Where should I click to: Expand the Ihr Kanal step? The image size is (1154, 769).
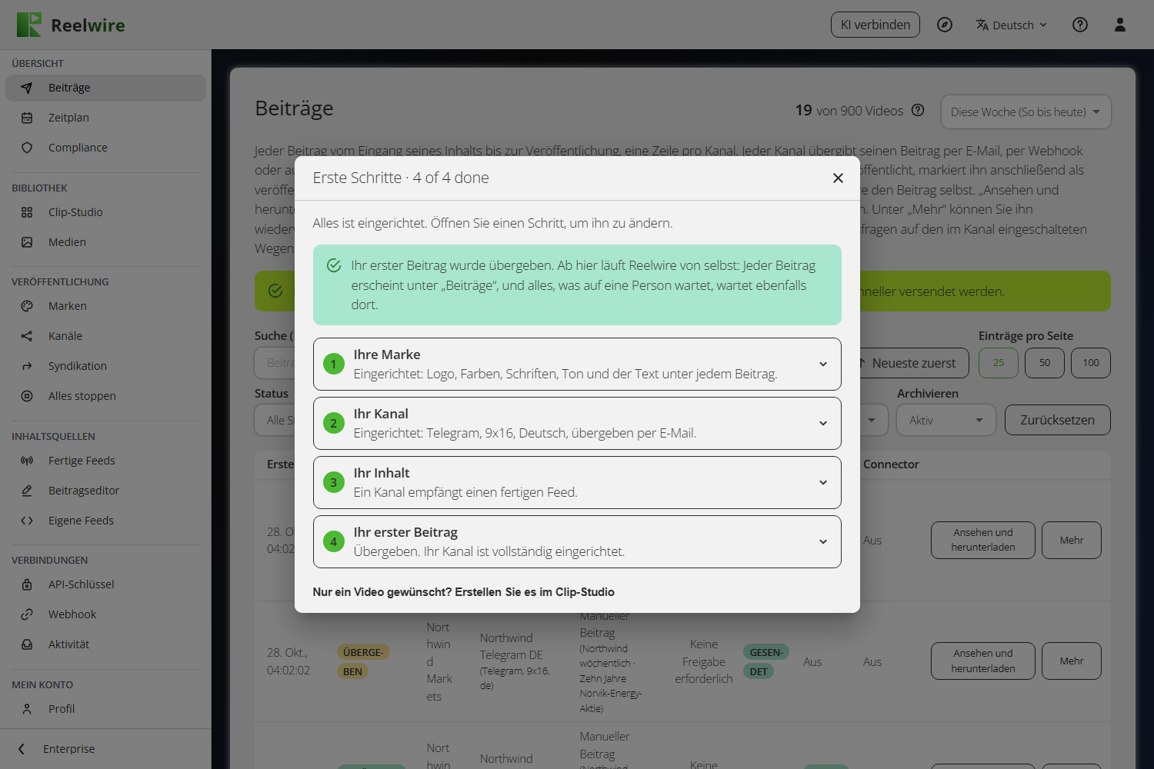pyautogui.click(x=577, y=423)
